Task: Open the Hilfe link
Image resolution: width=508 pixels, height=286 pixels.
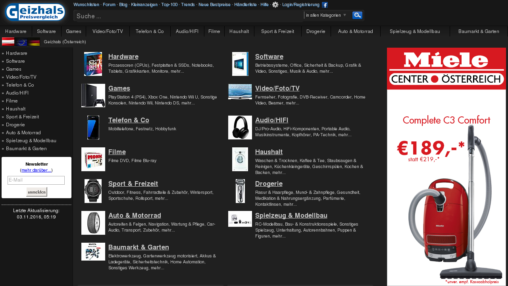Action: click(x=264, y=4)
